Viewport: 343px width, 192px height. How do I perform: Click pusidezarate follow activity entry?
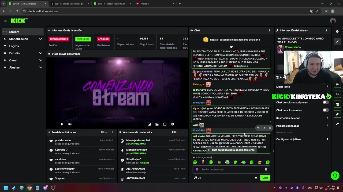point(82,142)
